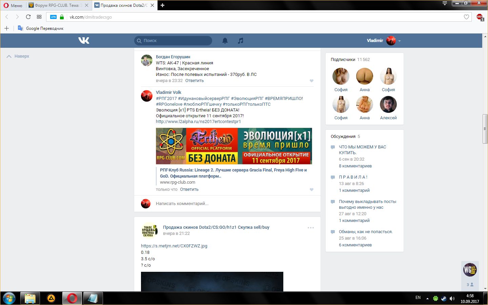The width and height of the screenshot is (488, 305).
Task: Open Богдан Егорушин's profile name link
Action: tap(173, 57)
